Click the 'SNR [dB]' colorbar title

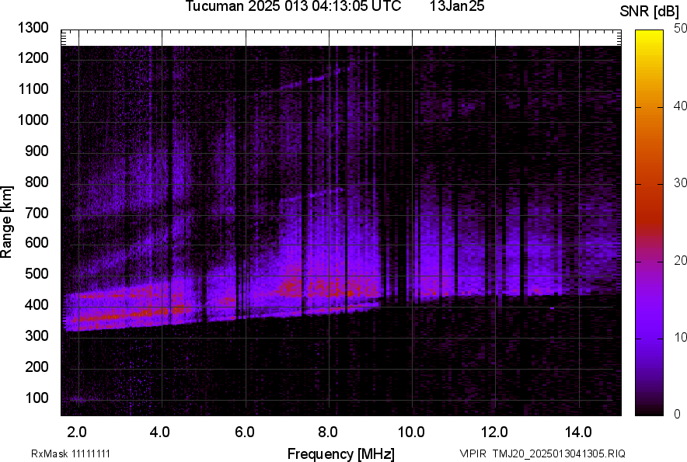pyautogui.click(x=650, y=12)
